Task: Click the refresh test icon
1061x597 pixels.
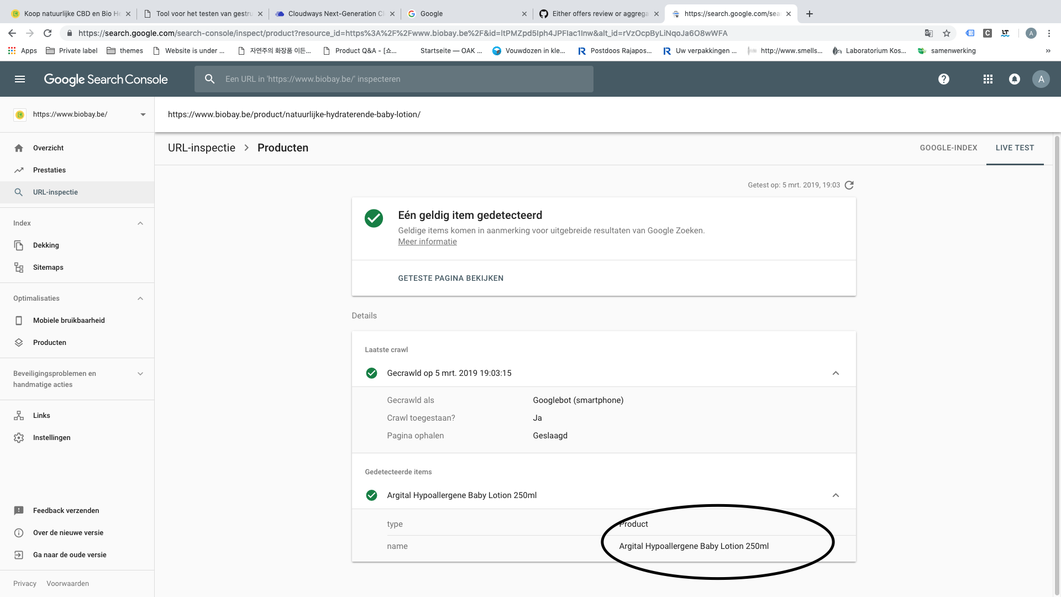Action: point(849,185)
